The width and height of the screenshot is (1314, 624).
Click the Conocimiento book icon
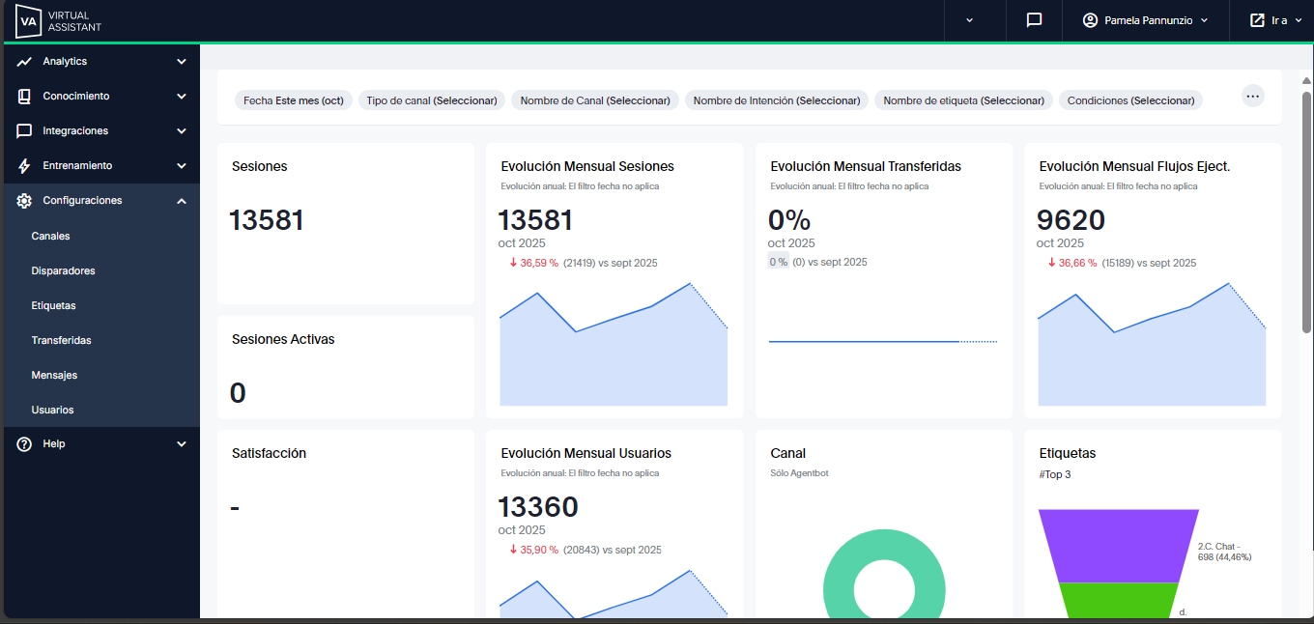24,97
